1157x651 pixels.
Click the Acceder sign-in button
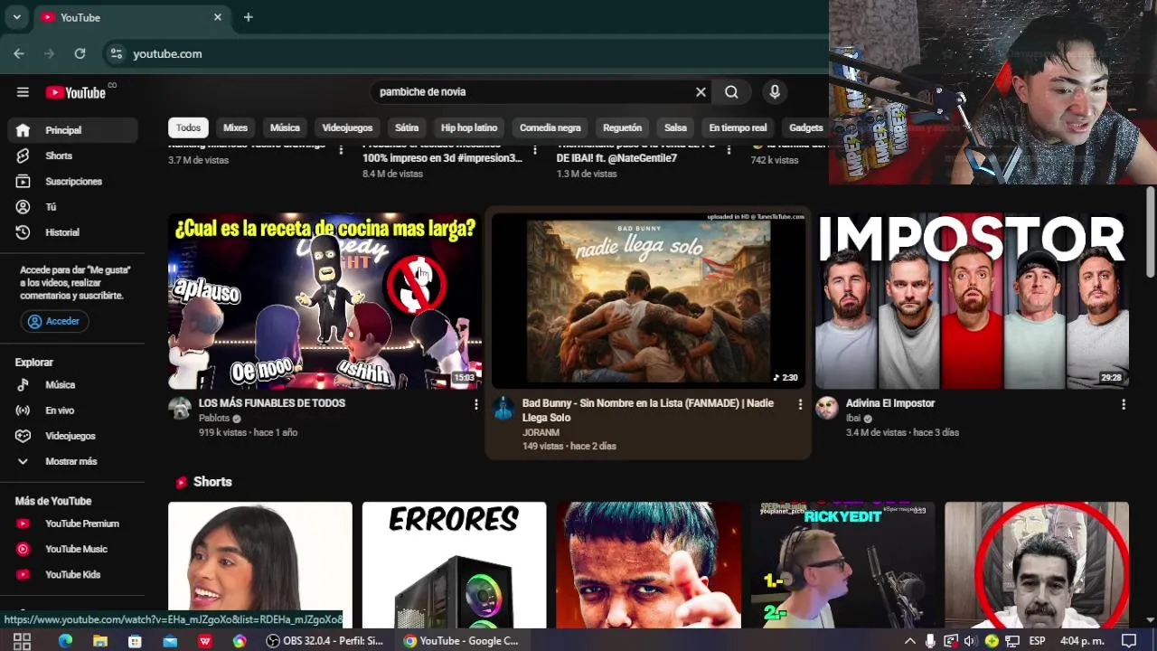[x=54, y=321]
